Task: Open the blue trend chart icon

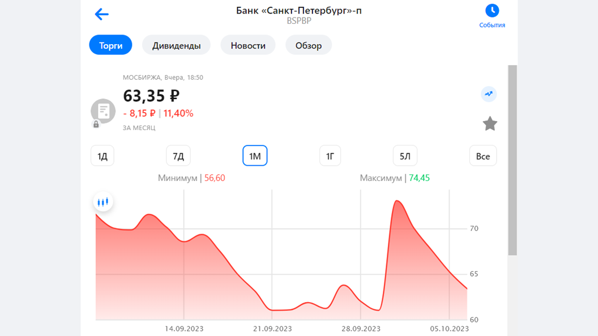Action: pyautogui.click(x=489, y=94)
